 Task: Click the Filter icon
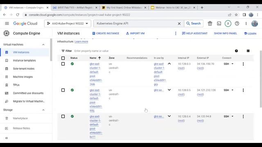pyautogui.click(x=63, y=51)
